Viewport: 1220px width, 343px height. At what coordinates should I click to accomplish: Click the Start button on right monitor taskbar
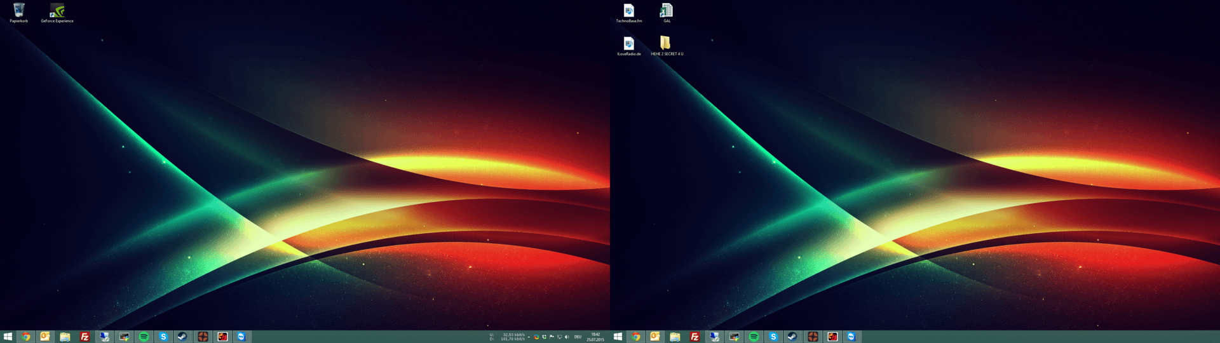pyautogui.click(x=618, y=337)
